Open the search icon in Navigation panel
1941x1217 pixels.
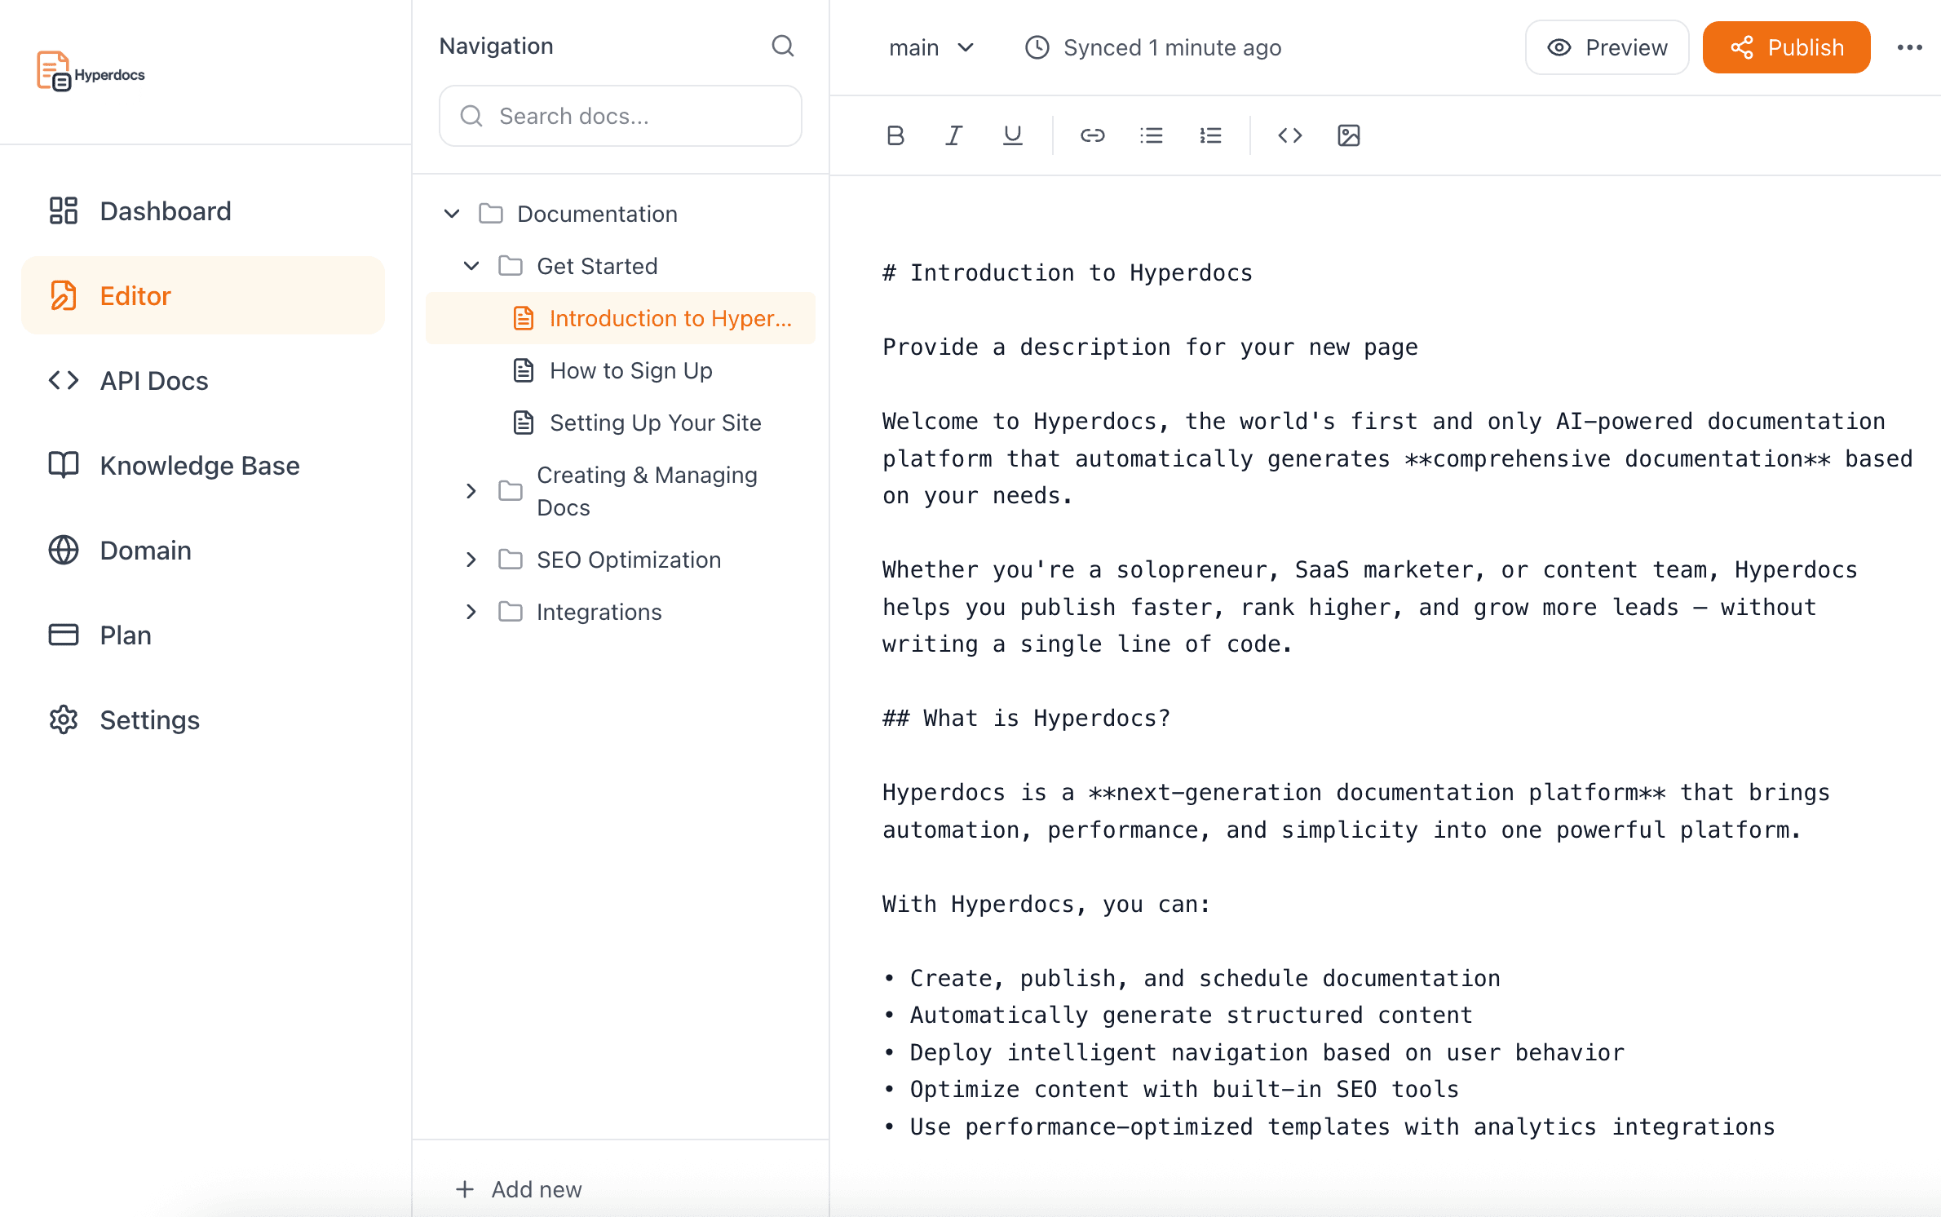pos(783,46)
